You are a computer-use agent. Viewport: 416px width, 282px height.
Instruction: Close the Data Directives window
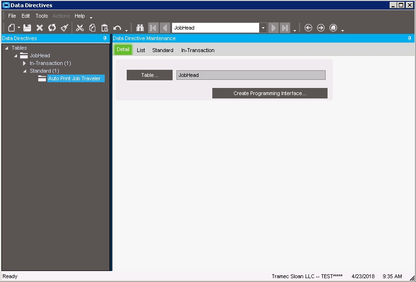(x=410, y=5)
